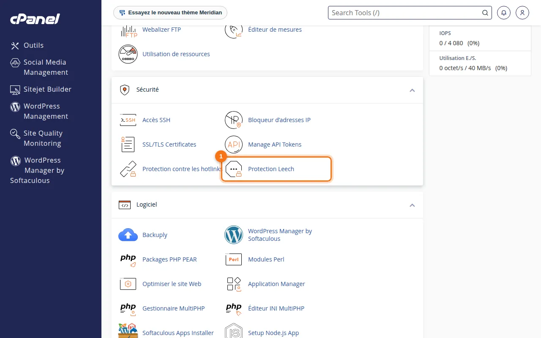Open the Accès SSH icon
This screenshot has width=541, height=338.
point(128,120)
